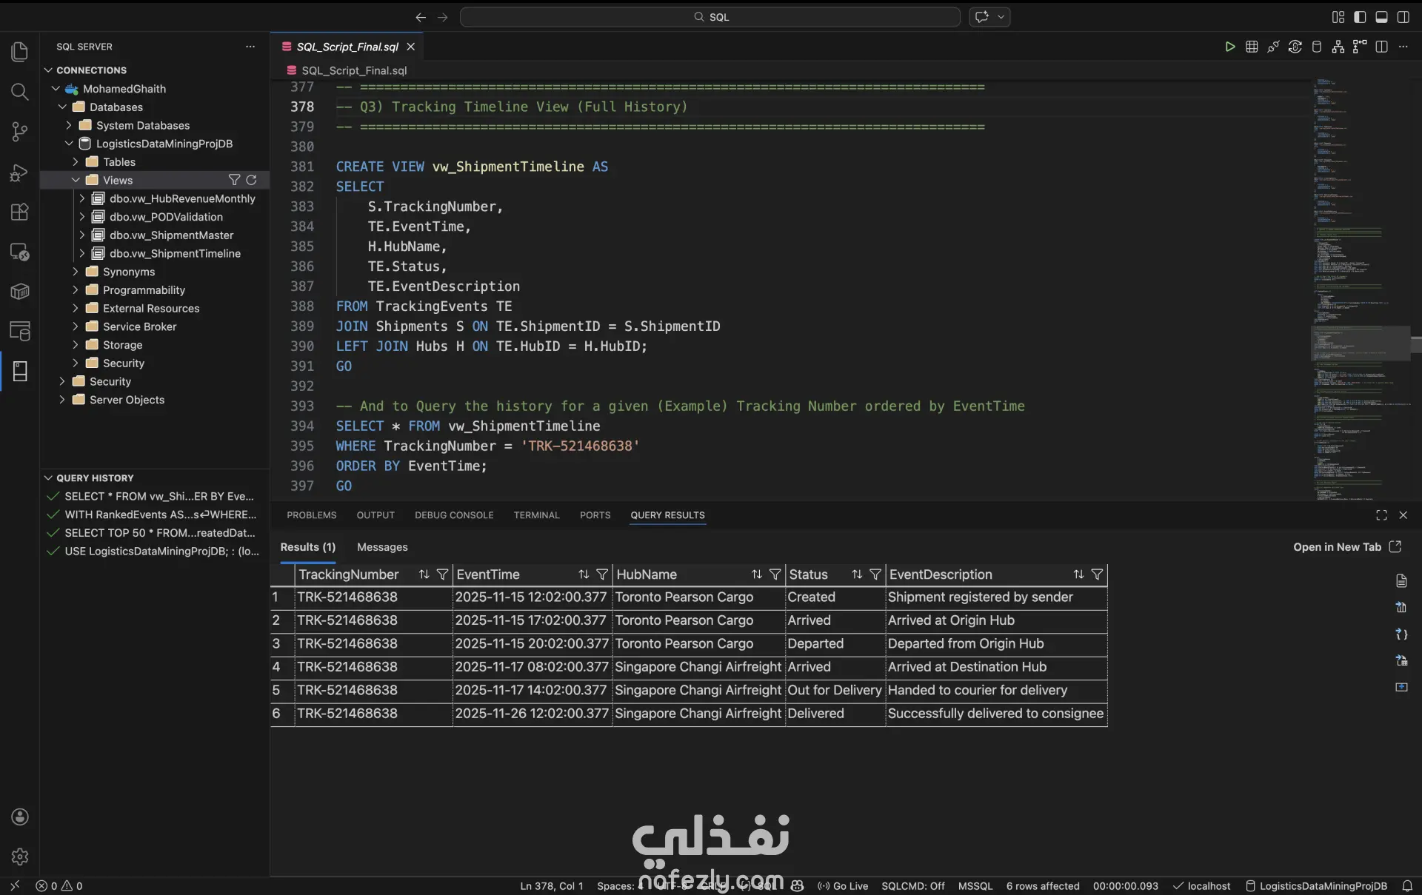The image size is (1422, 895).
Task: Expand the Tables folder
Action: (x=76, y=161)
